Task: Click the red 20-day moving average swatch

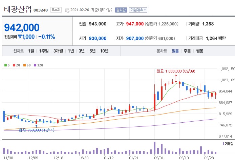Action: click(x=14, y=65)
